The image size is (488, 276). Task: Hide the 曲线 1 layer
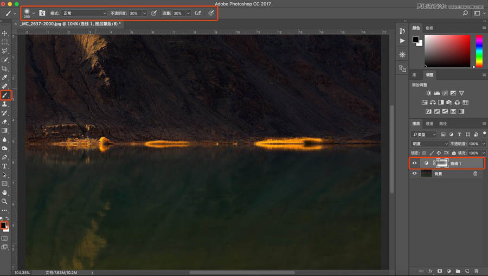(415, 163)
